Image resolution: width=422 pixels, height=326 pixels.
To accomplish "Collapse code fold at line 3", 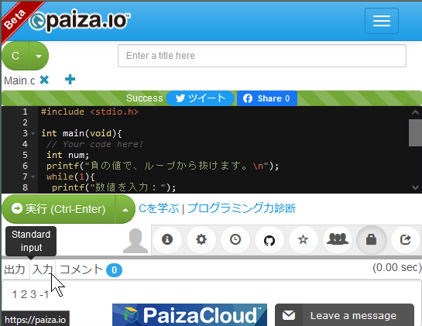I will pyautogui.click(x=33, y=133).
